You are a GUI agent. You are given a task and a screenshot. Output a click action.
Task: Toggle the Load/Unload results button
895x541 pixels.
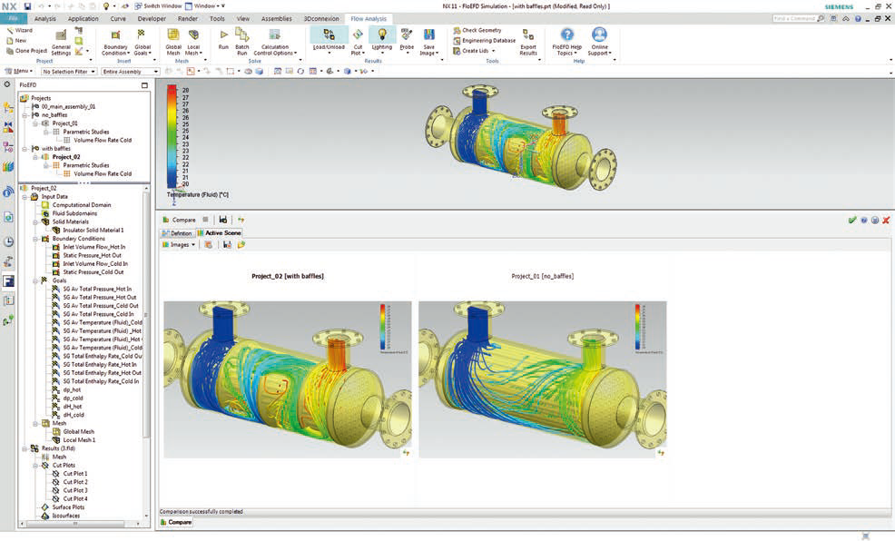[329, 35]
